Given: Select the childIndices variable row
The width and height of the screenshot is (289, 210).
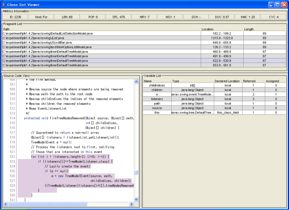Looking at the screenshot, I should point(157,85).
